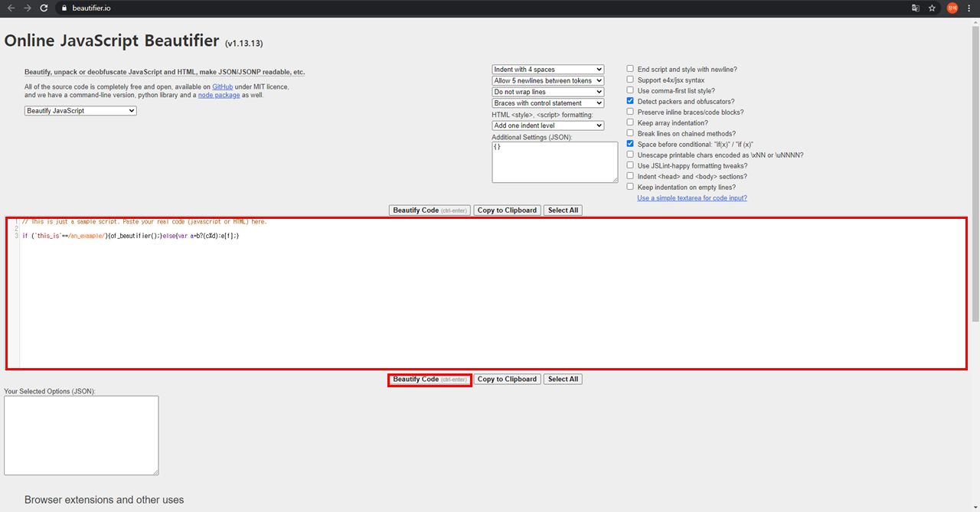Image resolution: width=980 pixels, height=512 pixels.
Task: Click top Copy to Clipboard button
Action: 507,210
